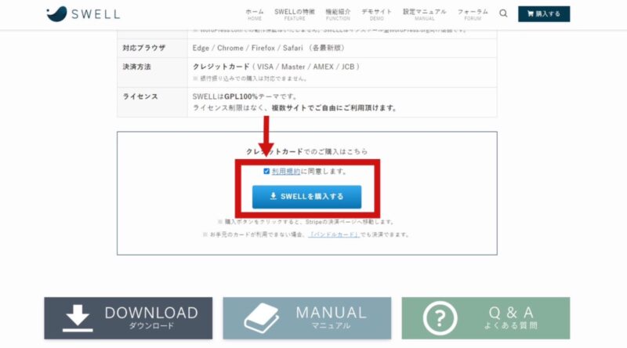The height and width of the screenshot is (348, 627).
Task: Open フォーラム FORUM menu item
Action: click(473, 14)
